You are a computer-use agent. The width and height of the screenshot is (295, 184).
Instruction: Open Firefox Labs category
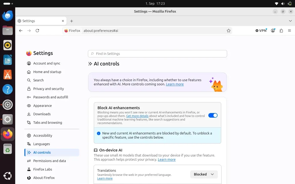point(52,169)
